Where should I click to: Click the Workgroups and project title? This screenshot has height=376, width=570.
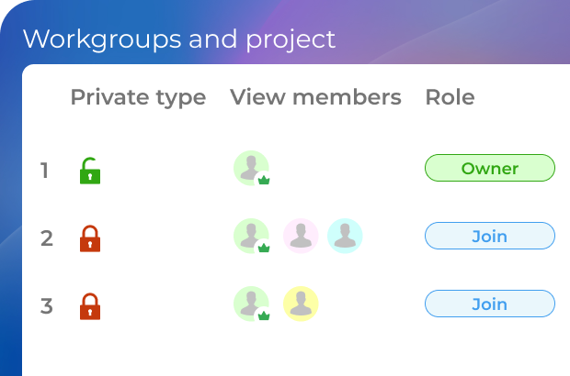pyautogui.click(x=179, y=39)
